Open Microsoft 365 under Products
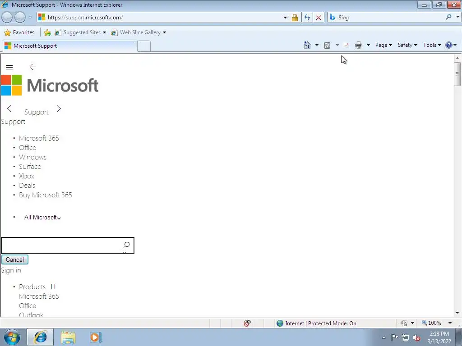The image size is (462, 346). 39,296
